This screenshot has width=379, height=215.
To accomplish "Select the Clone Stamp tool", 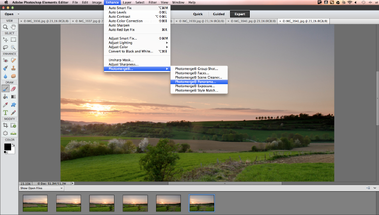I will click(x=13, y=68).
